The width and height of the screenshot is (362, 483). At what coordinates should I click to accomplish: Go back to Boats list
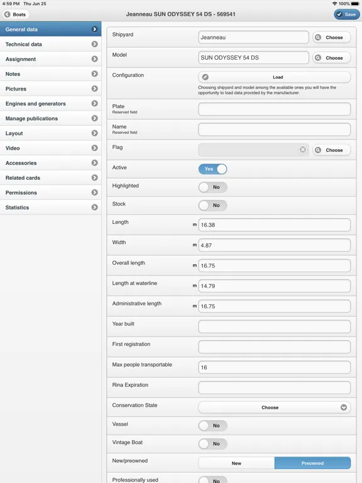pyautogui.click(x=16, y=14)
